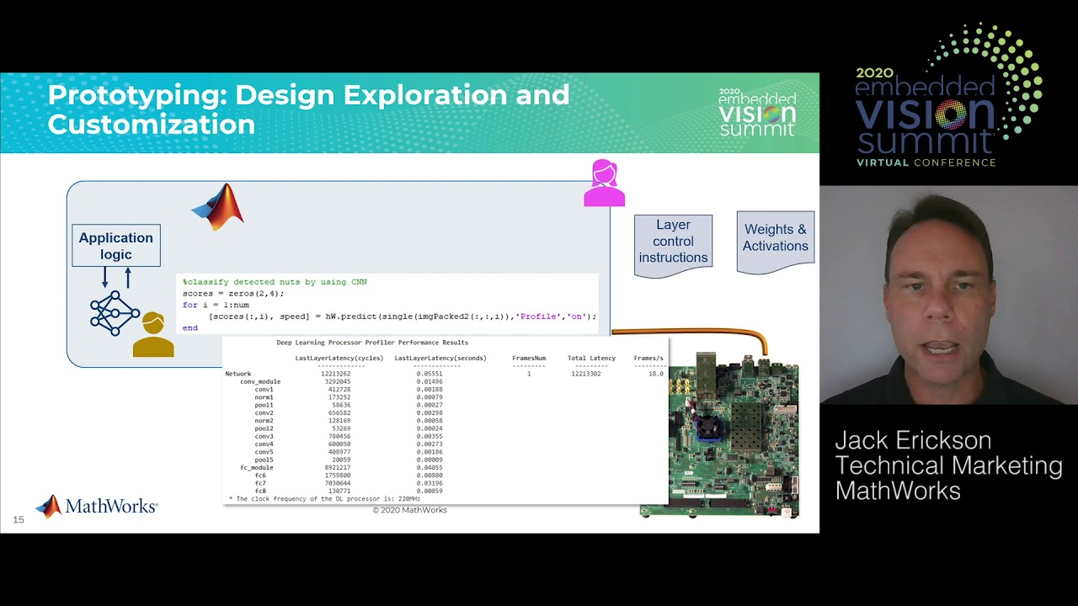Select the neural network diagram icon
Screen dimensions: 1078x606
click(115, 313)
